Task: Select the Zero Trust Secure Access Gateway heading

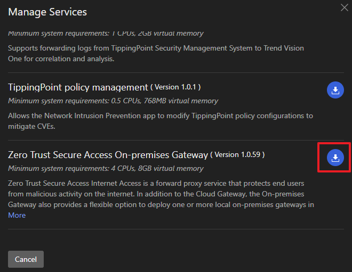Action: click(108, 155)
